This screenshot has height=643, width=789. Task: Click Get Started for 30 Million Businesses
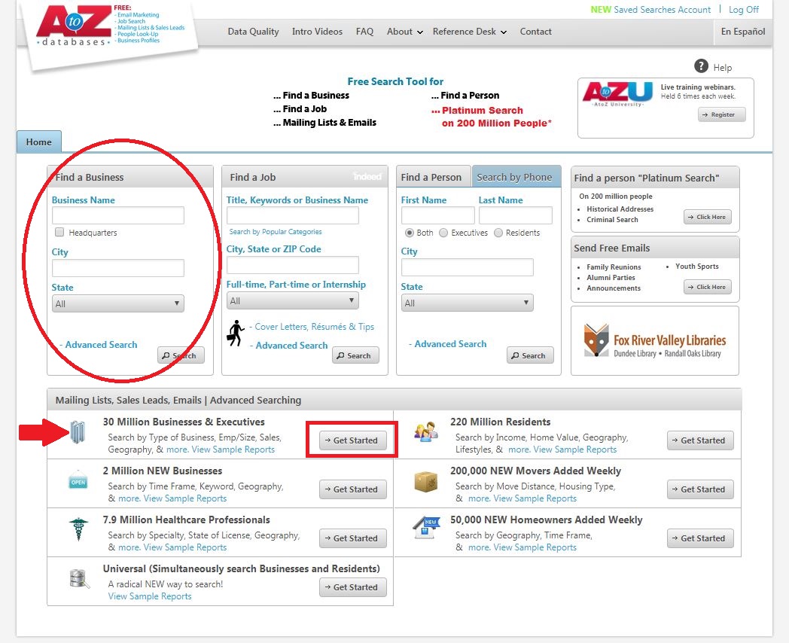click(x=351, y=440)
